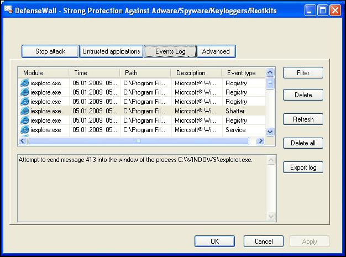Click the iexplore.exe Service event row icon
This screenshot has width=346, height=257.
24,130
